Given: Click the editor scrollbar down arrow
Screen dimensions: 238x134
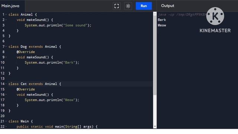Looking at the screenshot, I should click(x=155, y=127).
